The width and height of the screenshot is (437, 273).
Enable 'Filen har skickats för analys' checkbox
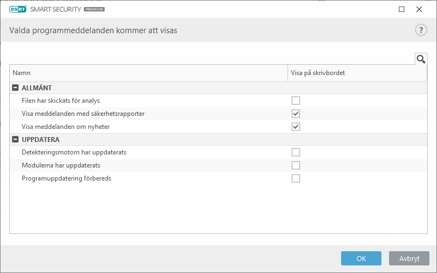[296, 101]
